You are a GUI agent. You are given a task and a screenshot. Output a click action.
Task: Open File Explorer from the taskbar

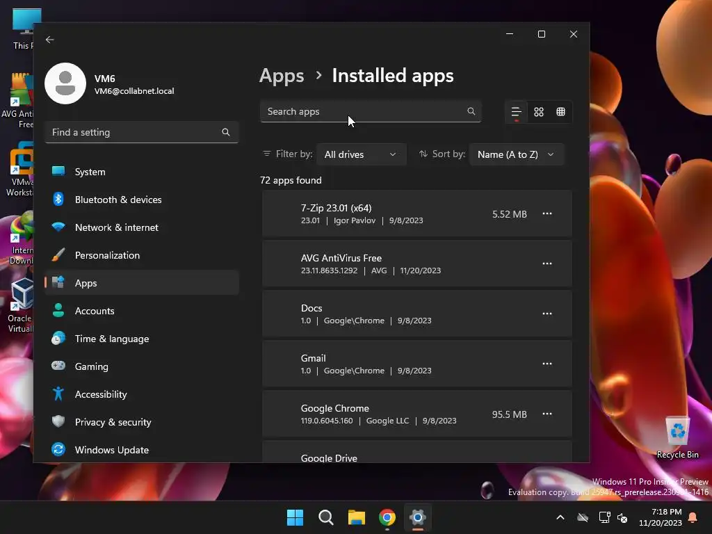(357, 517)
